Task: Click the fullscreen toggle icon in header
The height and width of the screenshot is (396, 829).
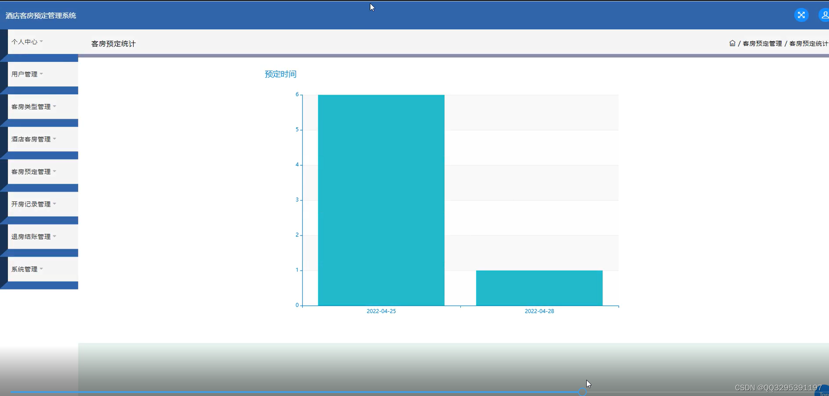Action: 801,15
